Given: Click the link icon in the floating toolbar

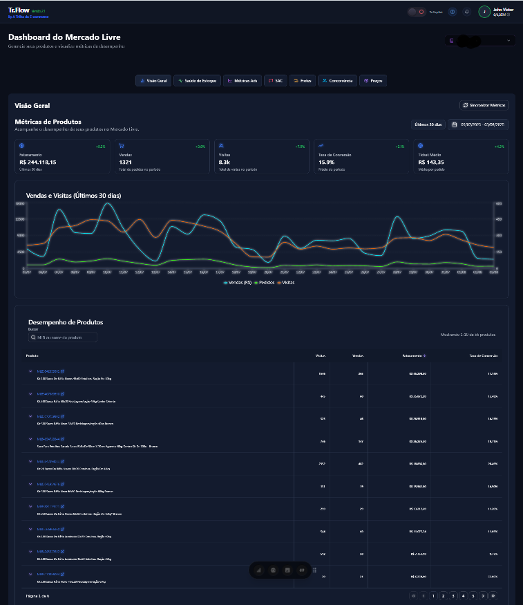Looking at the screenshot, I should (x=302, y=570).
